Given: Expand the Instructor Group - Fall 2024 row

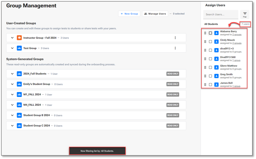Looking at the screenshot, I should 12,38.
